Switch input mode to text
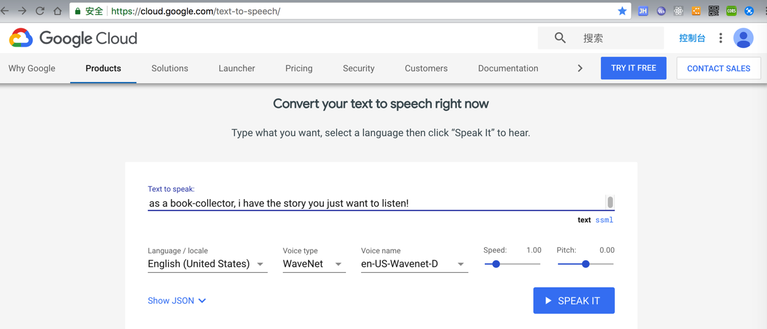Screen dimensions: 767x329 click(584, 220)
